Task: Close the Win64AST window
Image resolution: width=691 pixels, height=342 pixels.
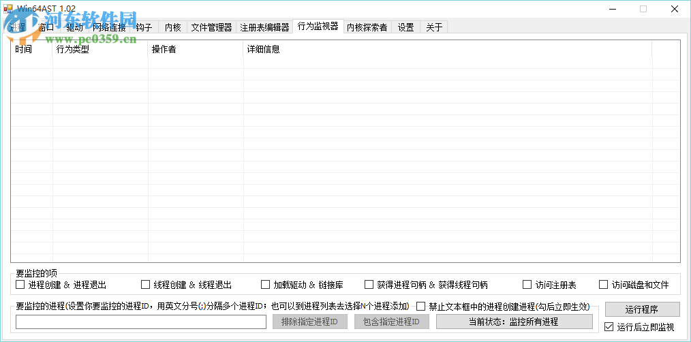Action: [674, 9]
